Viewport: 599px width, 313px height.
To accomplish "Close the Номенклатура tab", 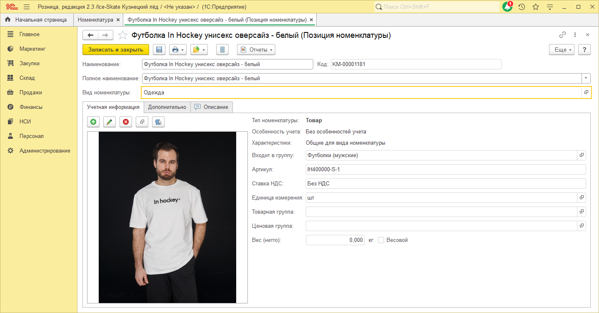I will tap(118, 20).
